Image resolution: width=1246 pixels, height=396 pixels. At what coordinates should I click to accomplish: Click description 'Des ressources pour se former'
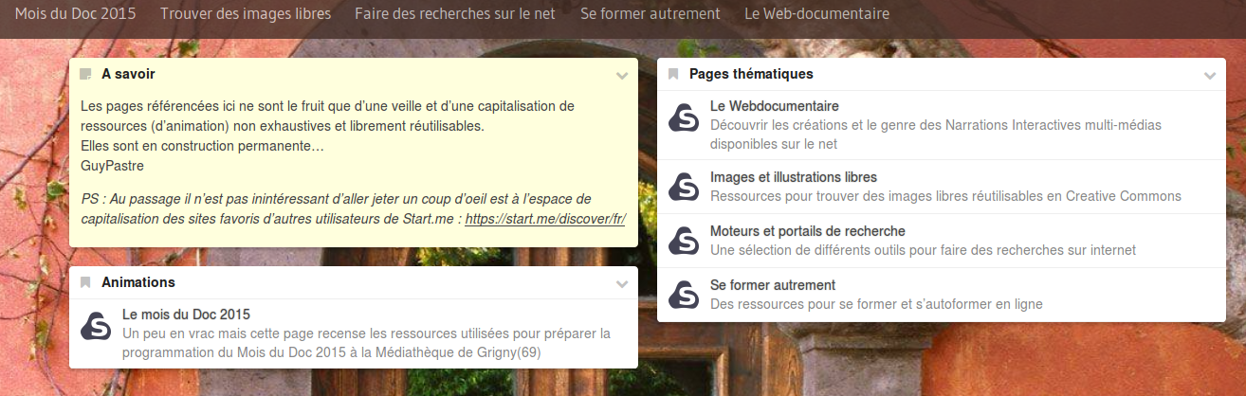click(x=876, y=304)
